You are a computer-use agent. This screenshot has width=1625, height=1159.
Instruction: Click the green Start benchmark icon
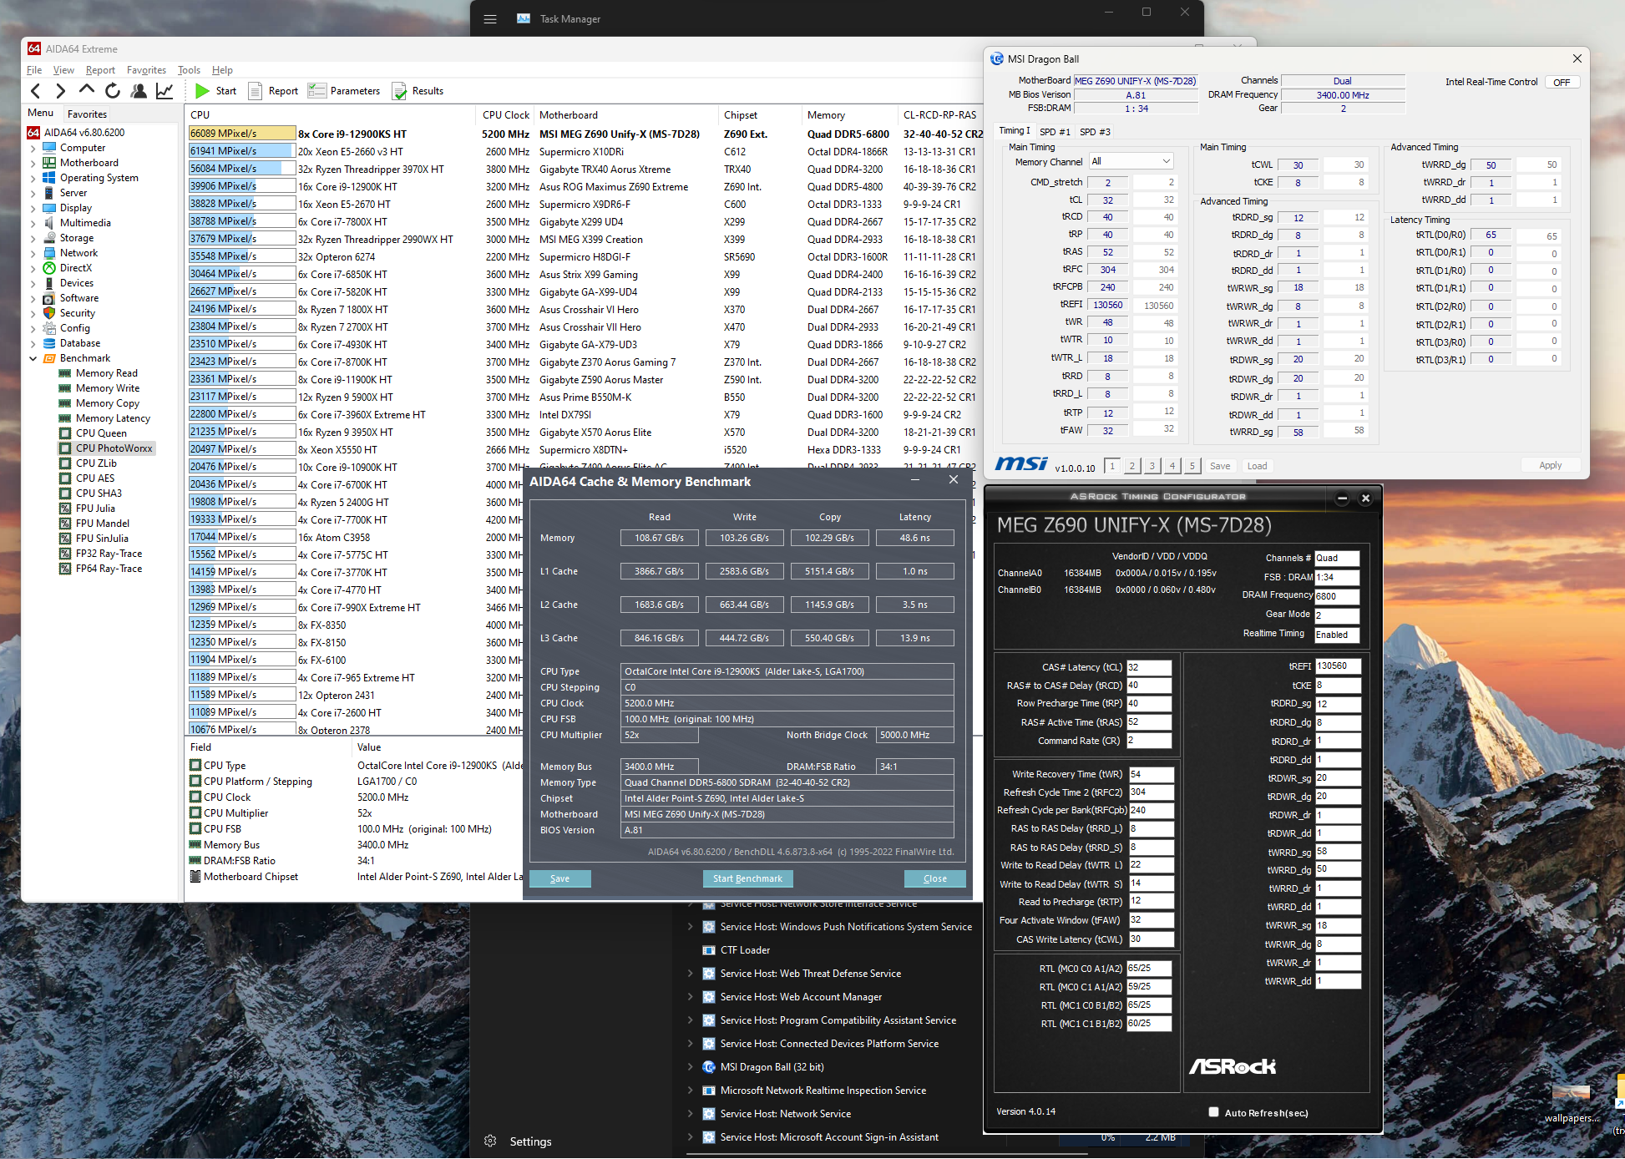click(x=202, y=91)
